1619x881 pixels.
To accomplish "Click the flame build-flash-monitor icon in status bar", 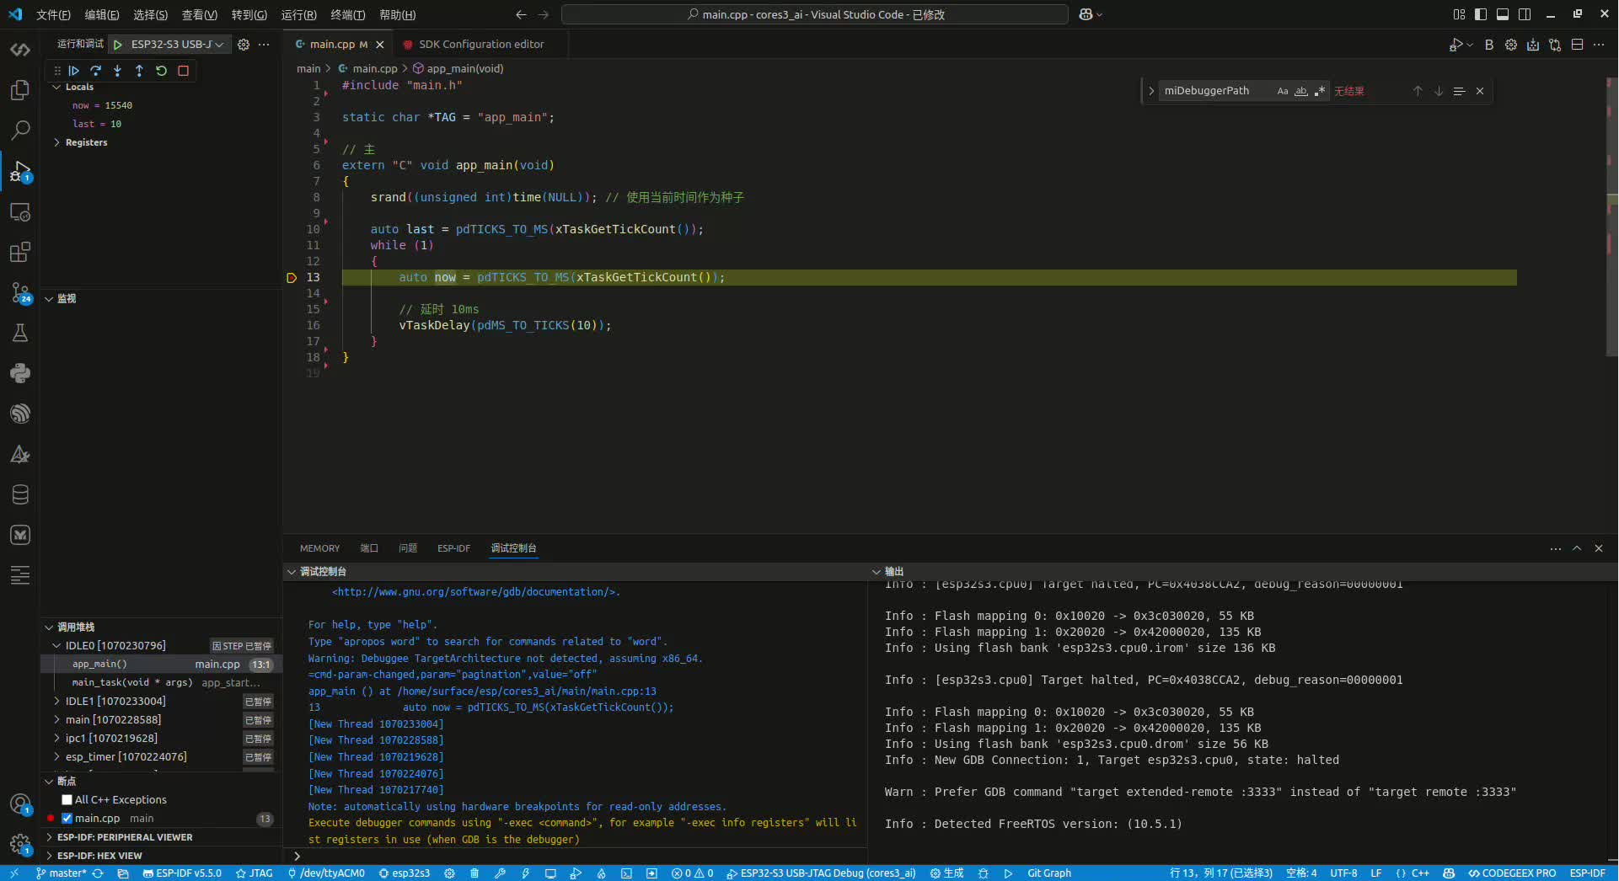I will (x=601, y=873).
